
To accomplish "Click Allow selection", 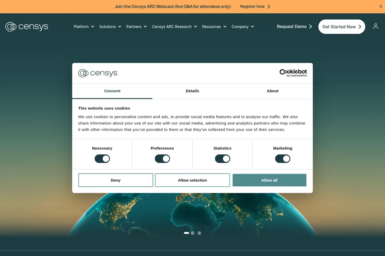I will point(192,180).
